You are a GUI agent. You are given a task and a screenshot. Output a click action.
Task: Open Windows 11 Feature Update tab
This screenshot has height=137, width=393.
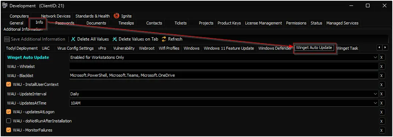tap(229, 48)
